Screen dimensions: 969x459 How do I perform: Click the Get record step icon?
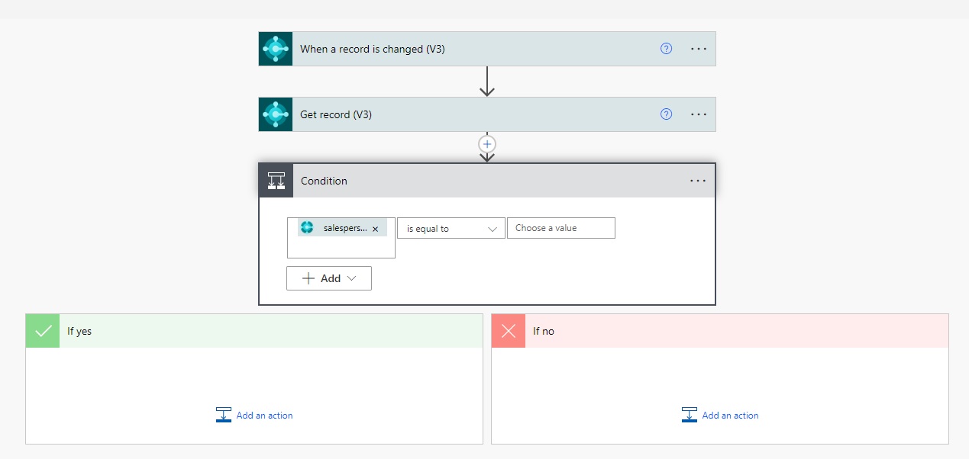[275, 114]
